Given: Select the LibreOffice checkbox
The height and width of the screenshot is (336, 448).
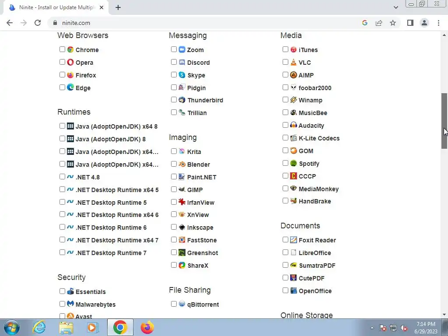Looking at the screenshot, I should pyautogui.click(x=285, y=252).
